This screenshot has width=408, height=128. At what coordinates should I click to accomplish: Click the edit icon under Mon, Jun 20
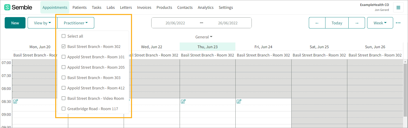coord(16,101)
